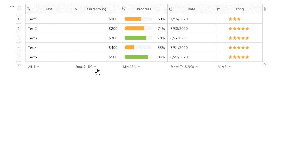Click the 78% green progress bar

tap(138, 38)
